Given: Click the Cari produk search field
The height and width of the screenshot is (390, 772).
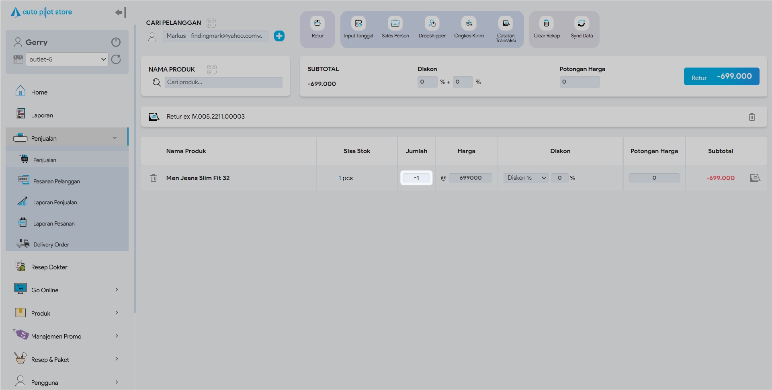Looking at the screenshot, I should (223, 82).
